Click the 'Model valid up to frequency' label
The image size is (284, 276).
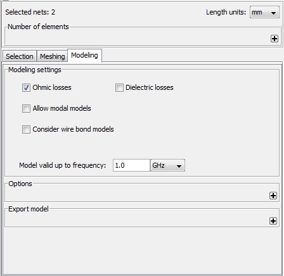coord(62,165)
